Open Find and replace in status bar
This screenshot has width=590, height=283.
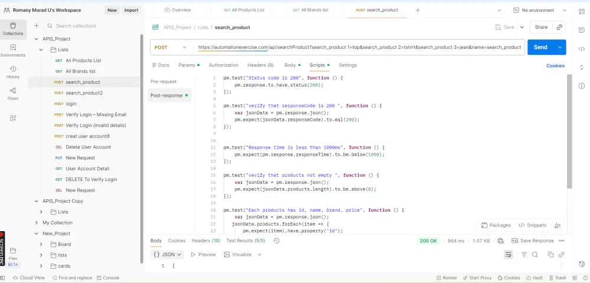72,278
